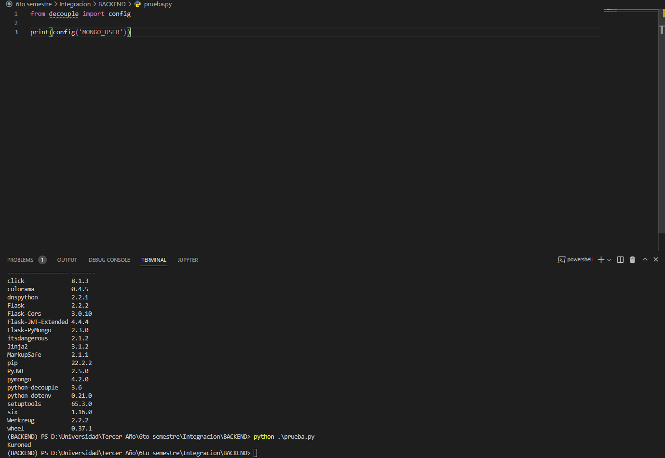Click version '22.2.2' of pip in terminal
Viewport: 665px width, 458px height.
[x=81, y=363]
